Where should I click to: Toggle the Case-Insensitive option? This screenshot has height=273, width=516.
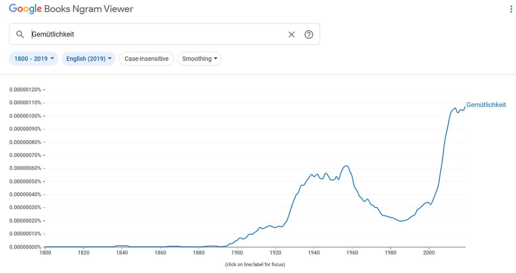click(147, 59)
